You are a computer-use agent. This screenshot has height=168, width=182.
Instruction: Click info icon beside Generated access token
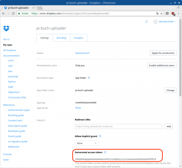coord(105,152)
